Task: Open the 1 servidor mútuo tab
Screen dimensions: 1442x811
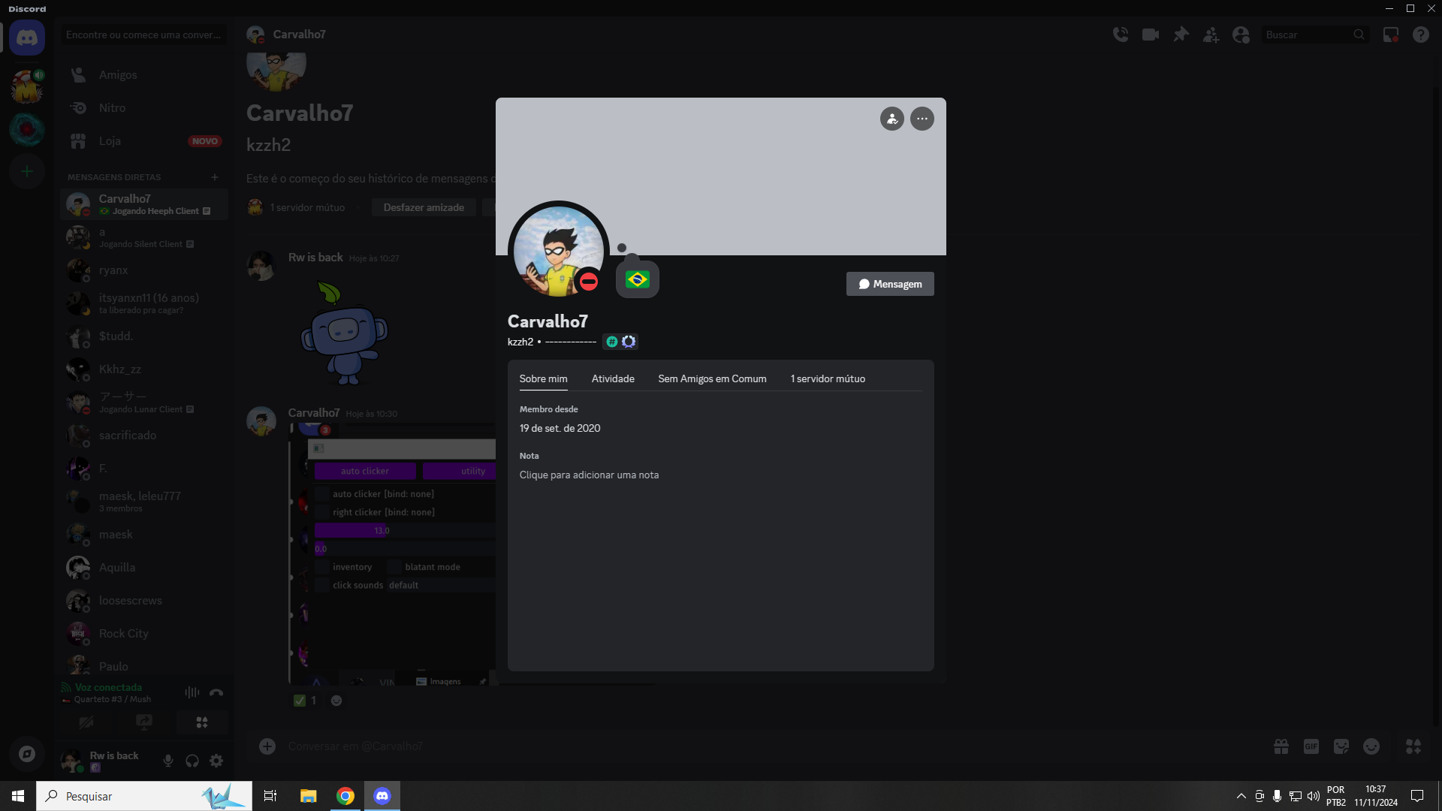Action: tap(828, 378)
